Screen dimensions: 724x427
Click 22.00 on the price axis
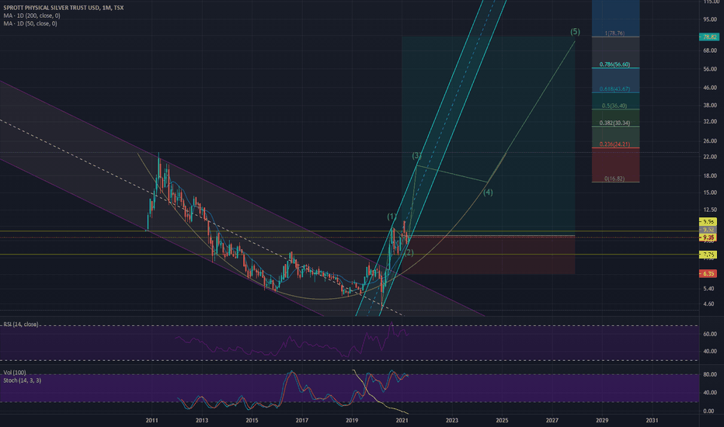pyautogui.click(x=710, y=157)
